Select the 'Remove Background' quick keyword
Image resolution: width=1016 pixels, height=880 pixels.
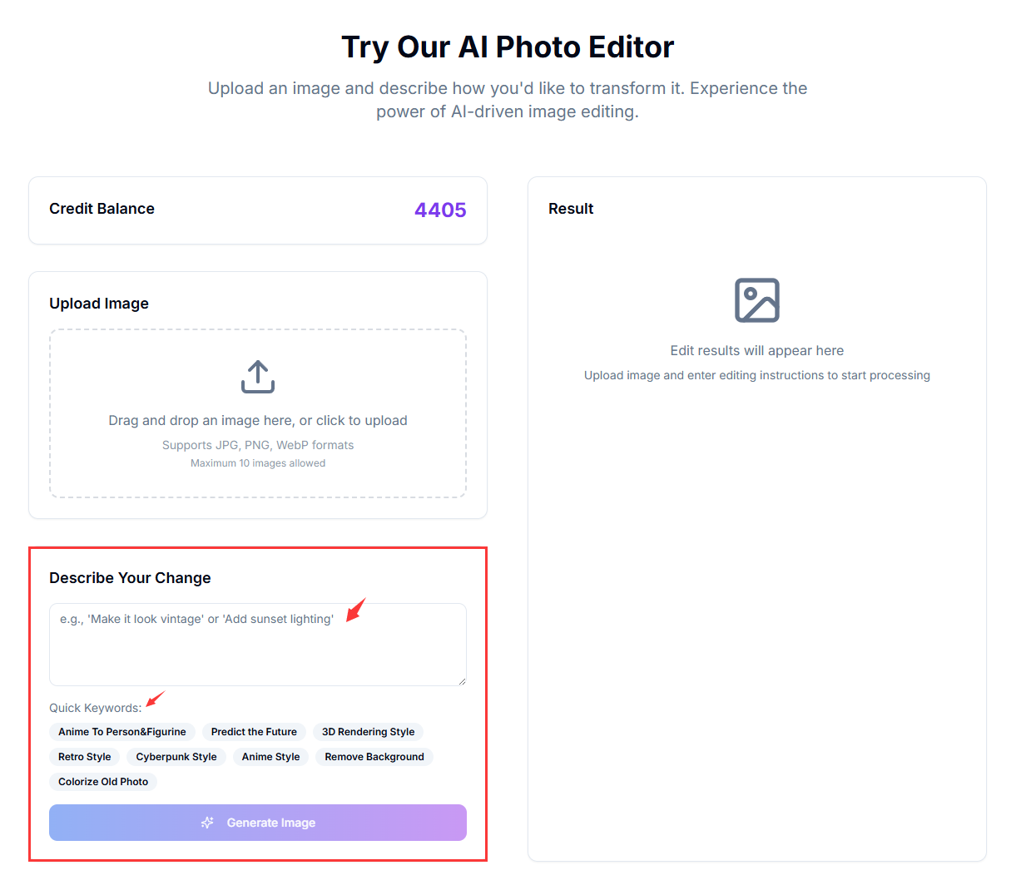click(374, 757)
